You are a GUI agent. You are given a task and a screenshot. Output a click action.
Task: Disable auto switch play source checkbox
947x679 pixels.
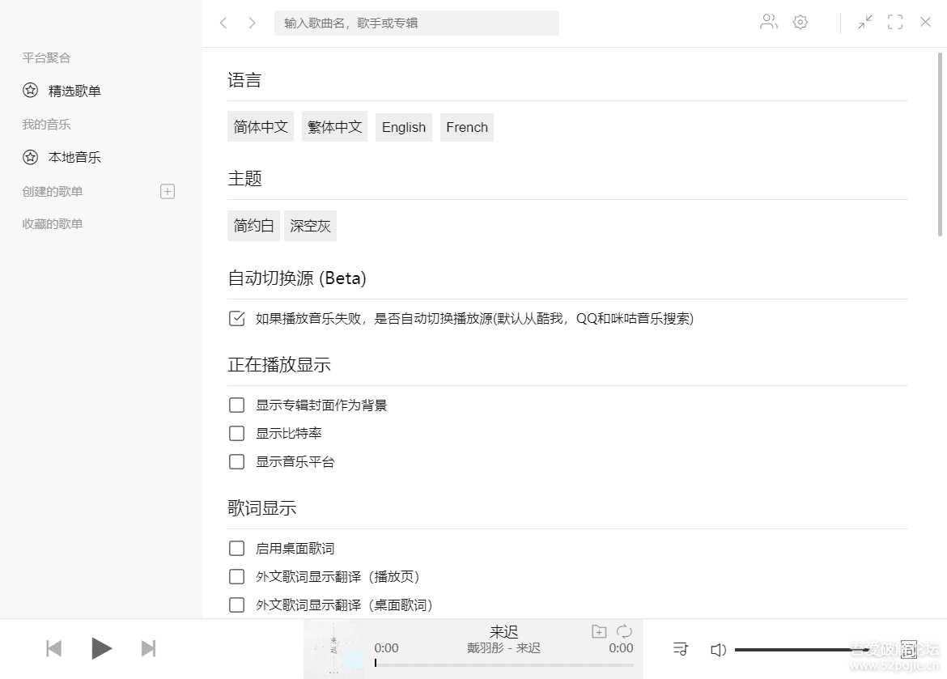(x=236, y=318)
